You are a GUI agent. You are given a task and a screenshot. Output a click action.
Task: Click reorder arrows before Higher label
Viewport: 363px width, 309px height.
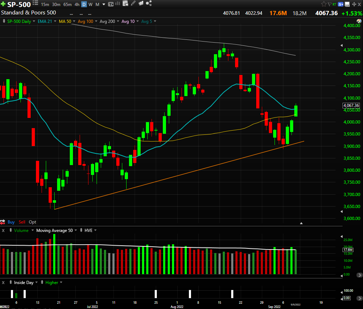[x=42, y=282]
